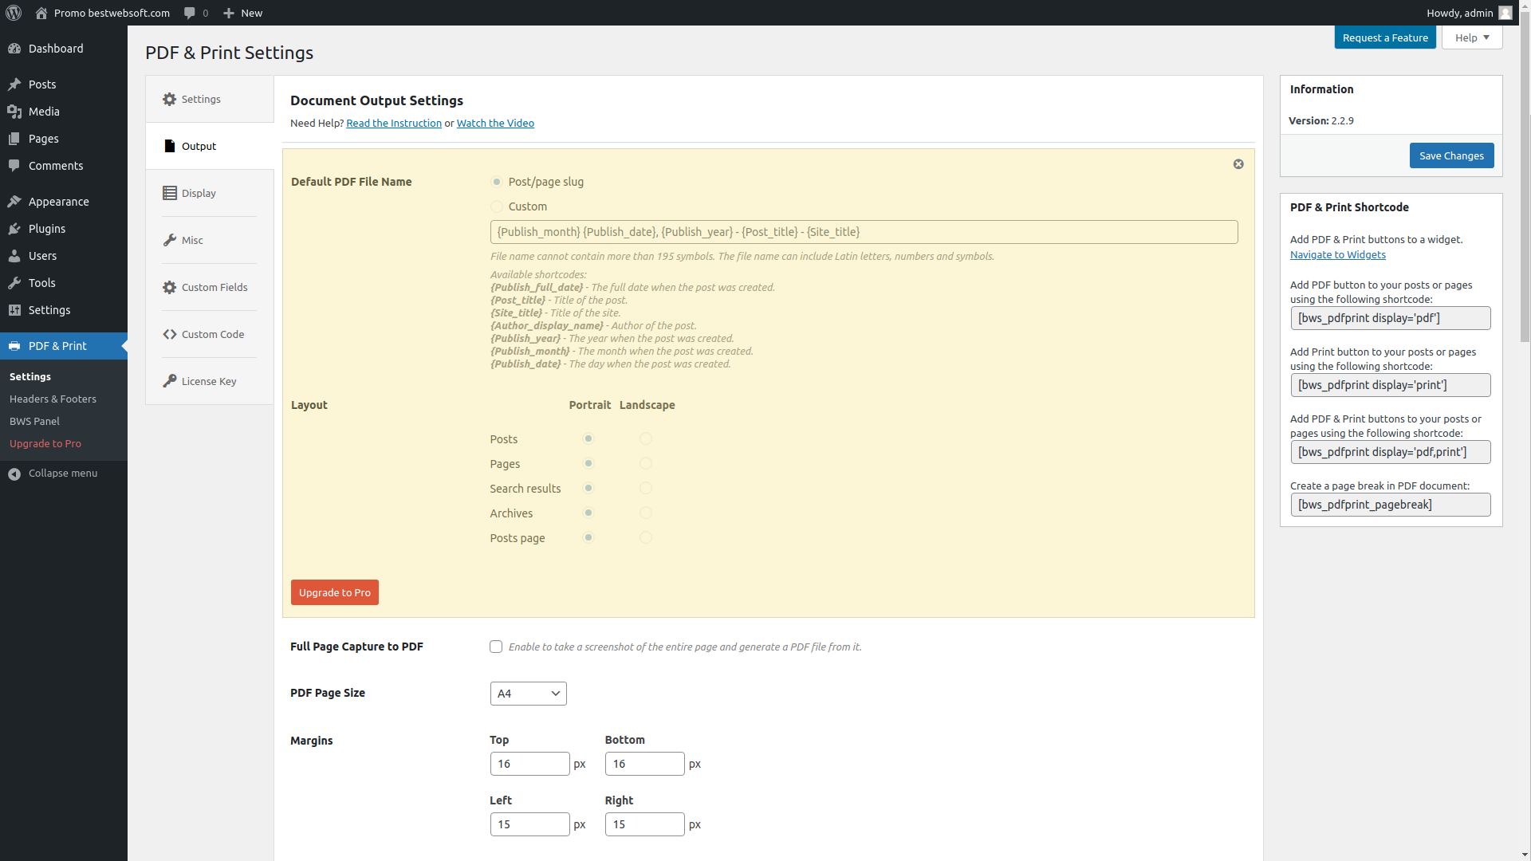Click the Save Changes button
The height and width of the screenshot is (861, 1531).
click(1451, 155)
